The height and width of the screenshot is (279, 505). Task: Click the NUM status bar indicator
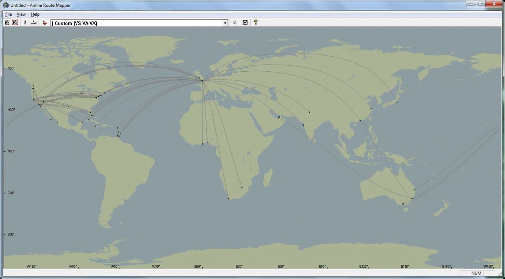pyautogui.click(x=476, y=273)
